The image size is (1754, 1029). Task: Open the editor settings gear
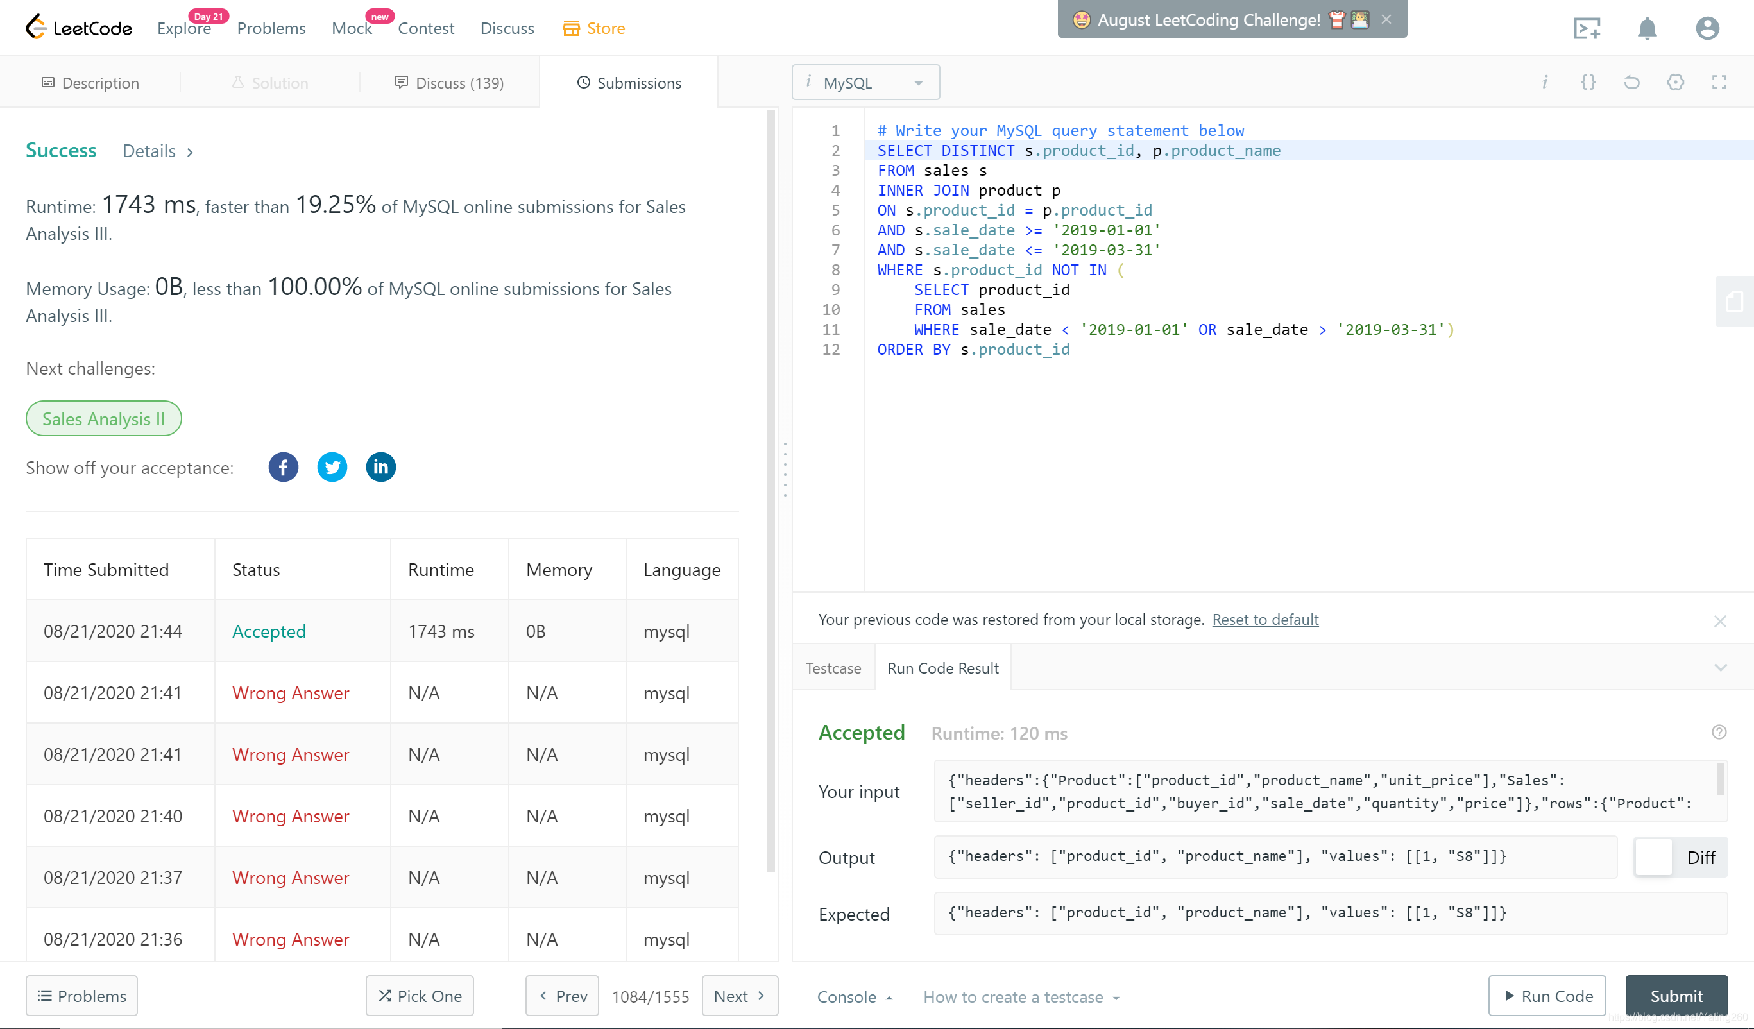click(1675, 82)
